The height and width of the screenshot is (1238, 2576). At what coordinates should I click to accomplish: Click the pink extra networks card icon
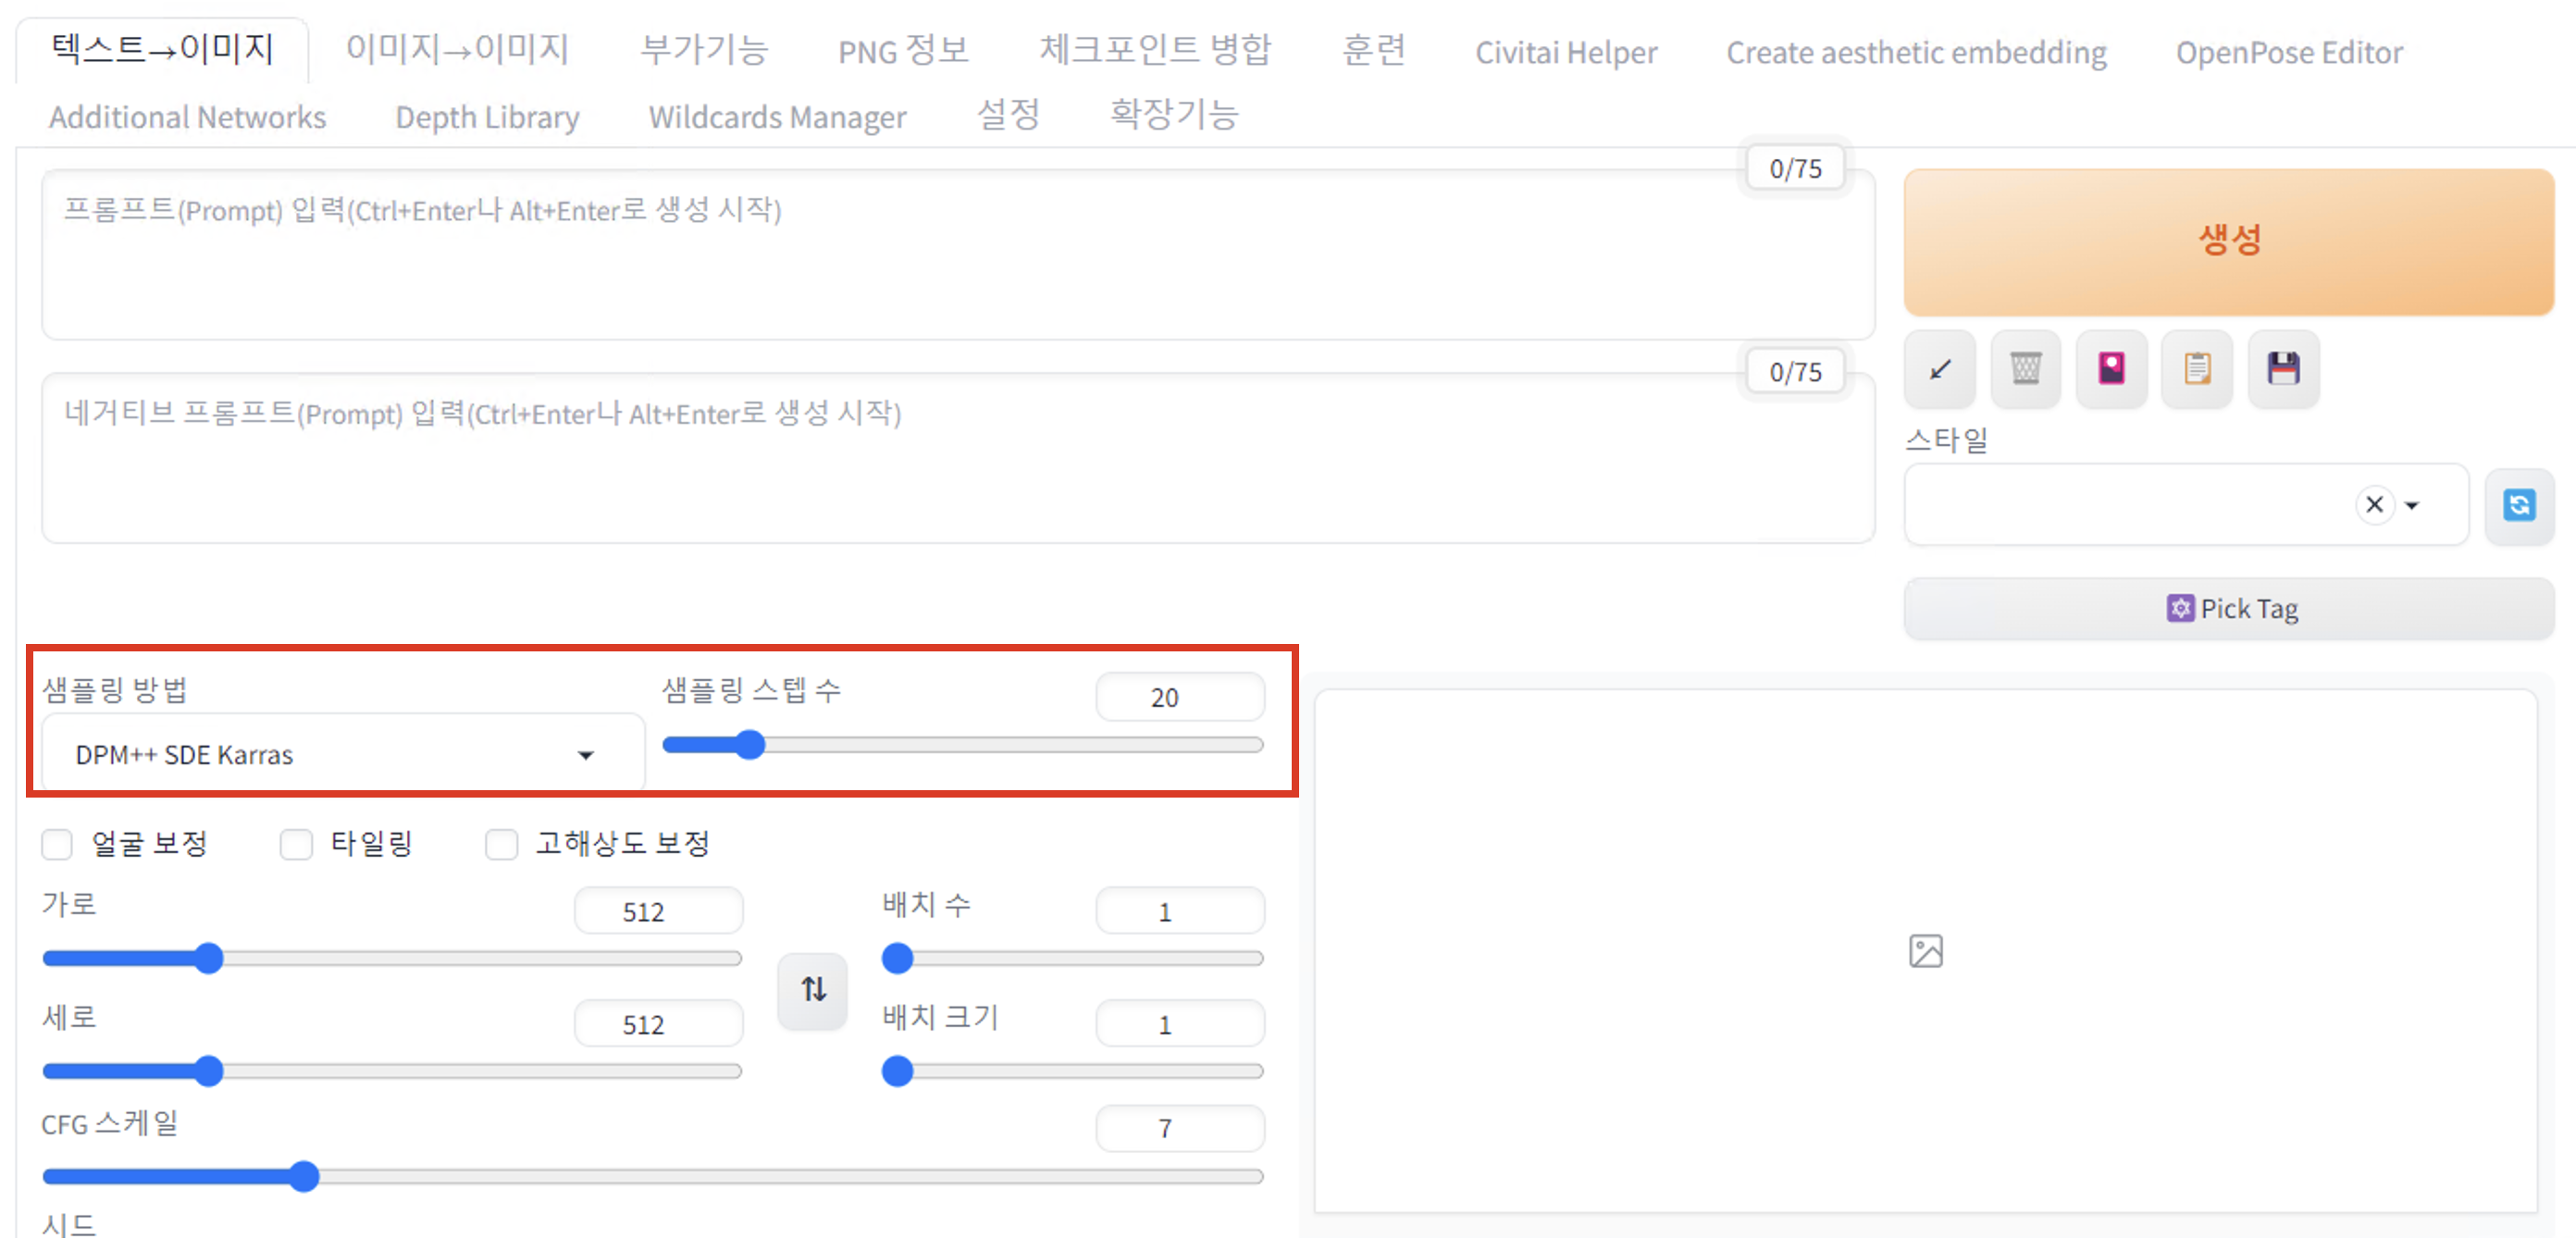click(x=2111, y=369)
